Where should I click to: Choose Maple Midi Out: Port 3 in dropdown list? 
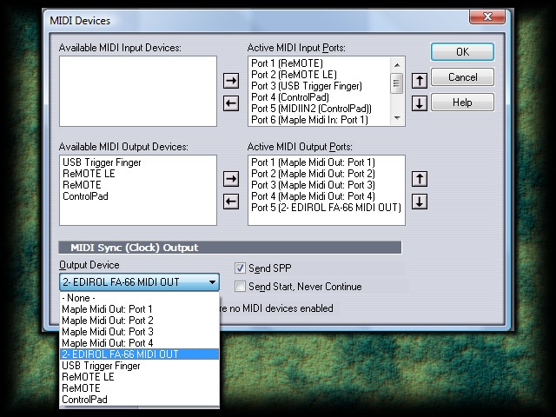coord(139,332)
